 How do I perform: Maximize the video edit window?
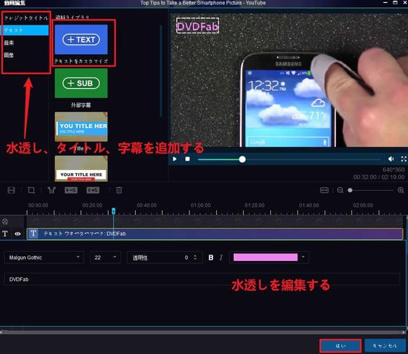point(395,2)
